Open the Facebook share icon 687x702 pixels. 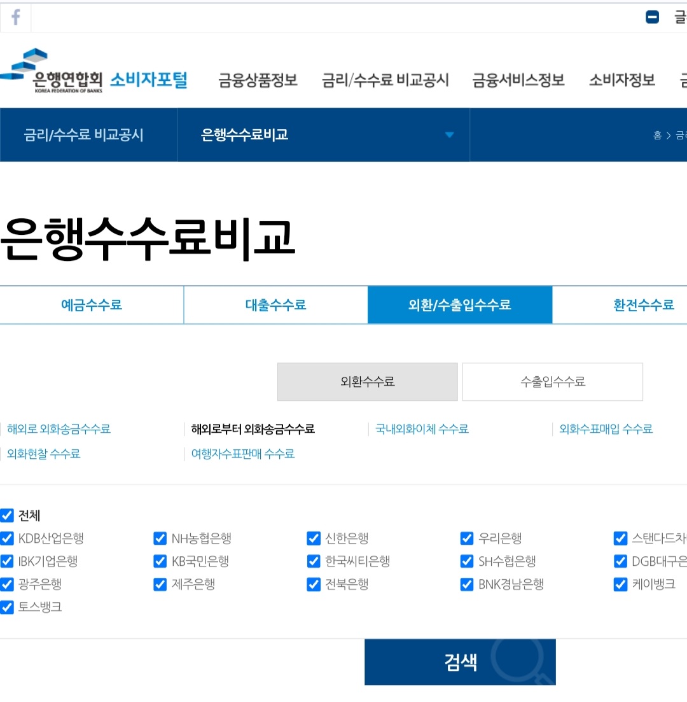[x=16, y=17]
